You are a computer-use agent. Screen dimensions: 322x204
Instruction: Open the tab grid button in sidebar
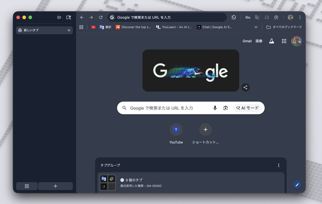click(27, 186)
